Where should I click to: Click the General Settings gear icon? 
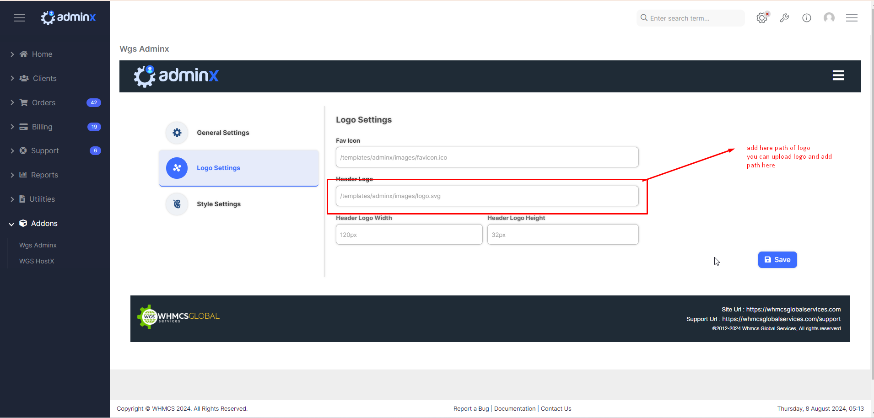point(177,133)
